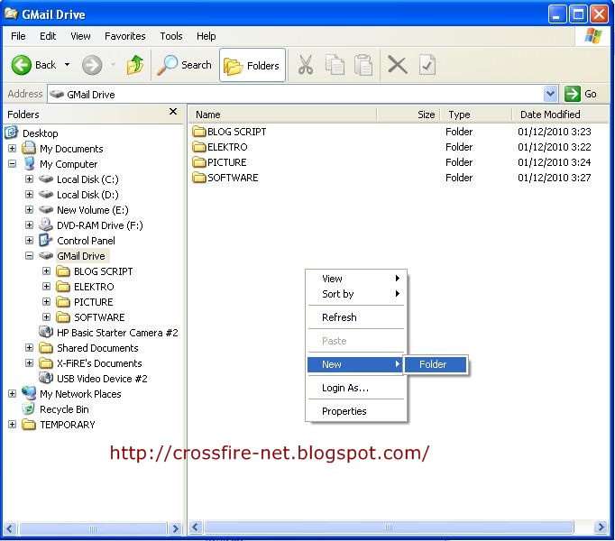
Task: Open the Address bar dropdown
Action: [x=551, y=94]
